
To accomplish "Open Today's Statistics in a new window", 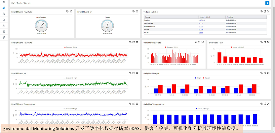I will tap(265, 12).
